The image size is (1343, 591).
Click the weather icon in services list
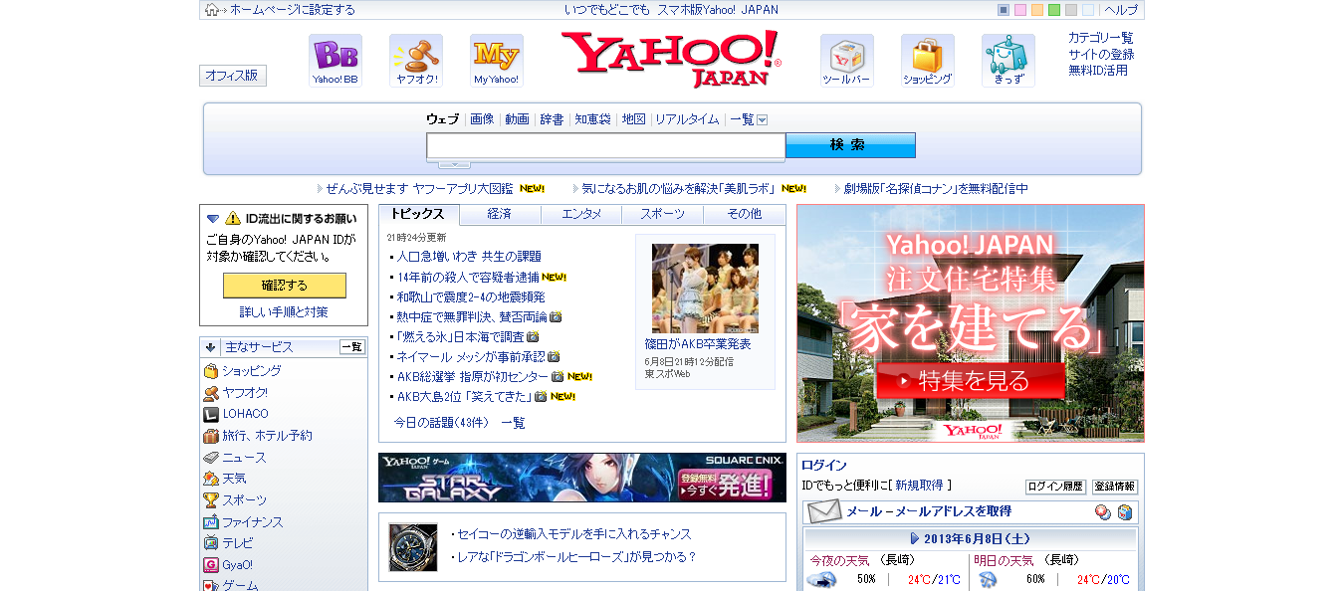click(211, 479)
